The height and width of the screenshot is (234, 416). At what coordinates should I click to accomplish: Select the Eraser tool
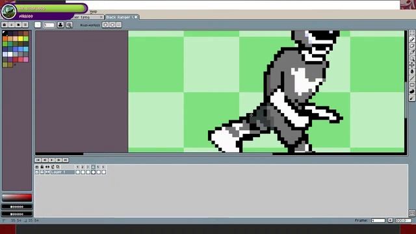(x=411, y=46)
